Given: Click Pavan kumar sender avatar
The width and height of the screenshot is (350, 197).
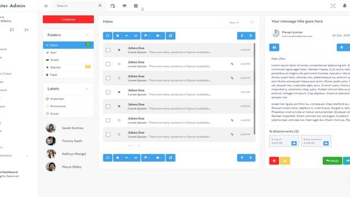Looking at the screenshot, I should (276, 33).
